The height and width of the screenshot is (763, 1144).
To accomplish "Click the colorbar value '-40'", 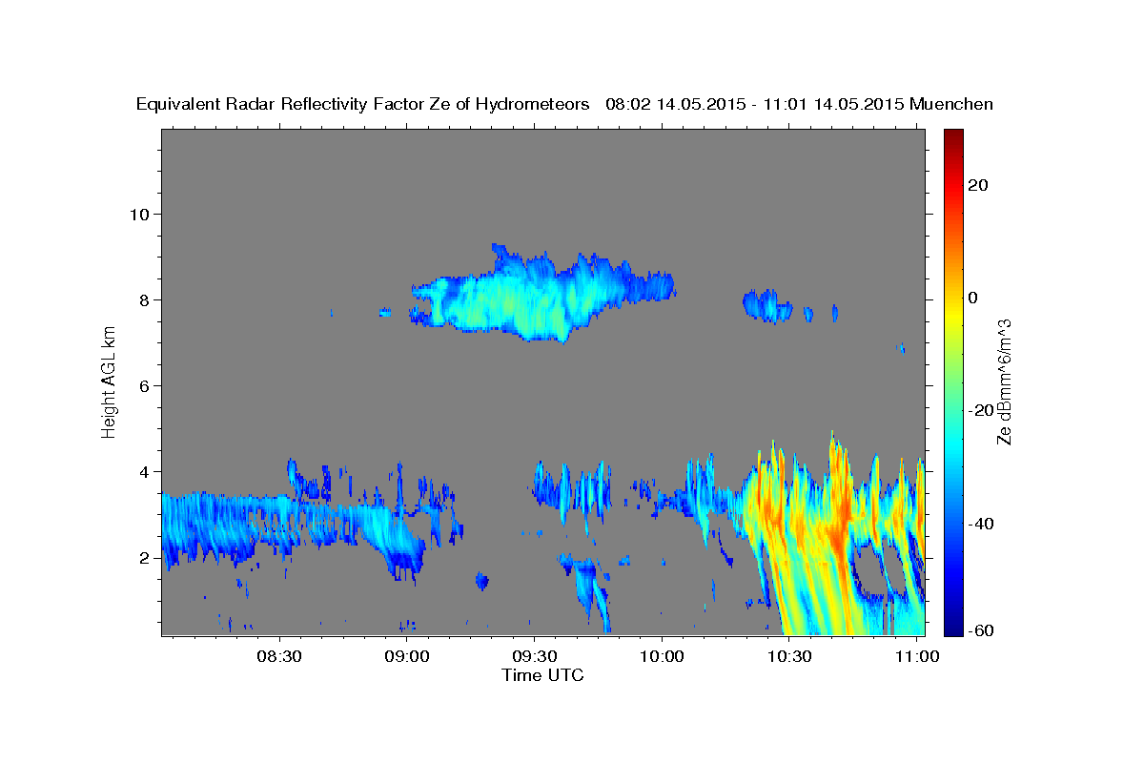I will click(980, 524).
